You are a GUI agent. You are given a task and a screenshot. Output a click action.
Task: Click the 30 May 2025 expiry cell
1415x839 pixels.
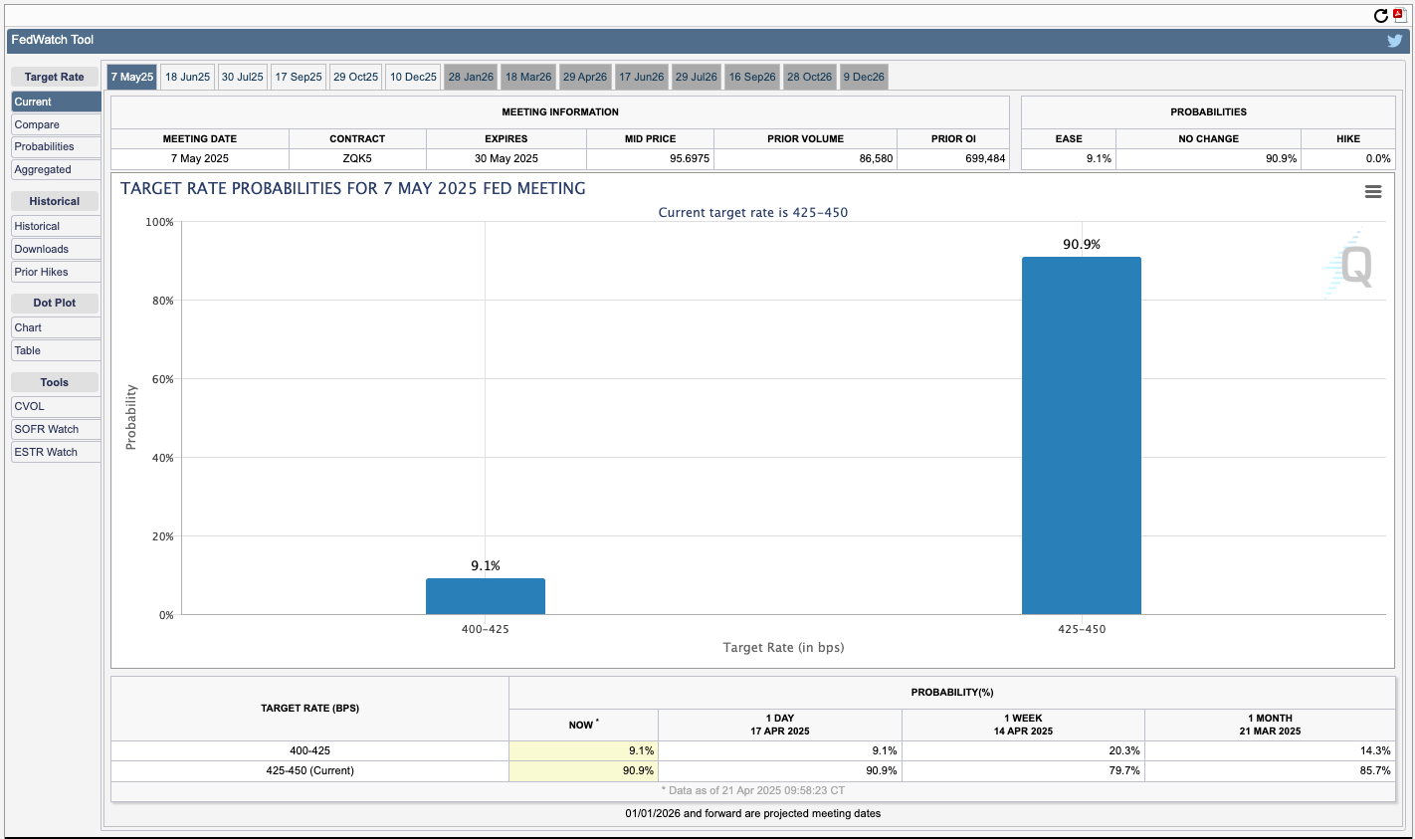[x=506, y=158]
